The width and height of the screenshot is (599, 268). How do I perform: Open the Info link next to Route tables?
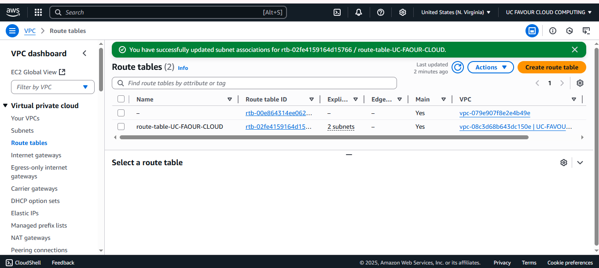pyautogui.click(x=183, y=68)
